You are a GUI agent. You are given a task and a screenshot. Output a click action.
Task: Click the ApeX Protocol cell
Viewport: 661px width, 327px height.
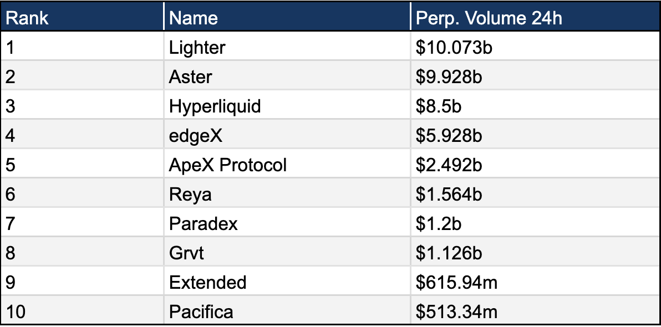[x=227, y=165]
